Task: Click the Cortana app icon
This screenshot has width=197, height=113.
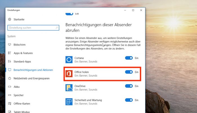Action: pos(69,60)
